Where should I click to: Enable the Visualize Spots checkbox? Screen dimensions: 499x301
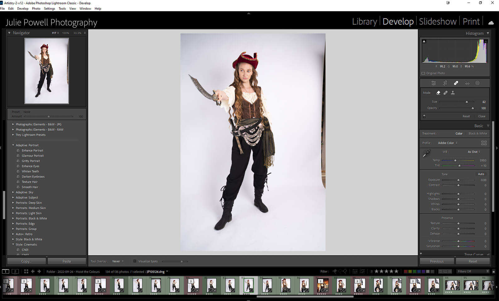[x=135, y=261]
